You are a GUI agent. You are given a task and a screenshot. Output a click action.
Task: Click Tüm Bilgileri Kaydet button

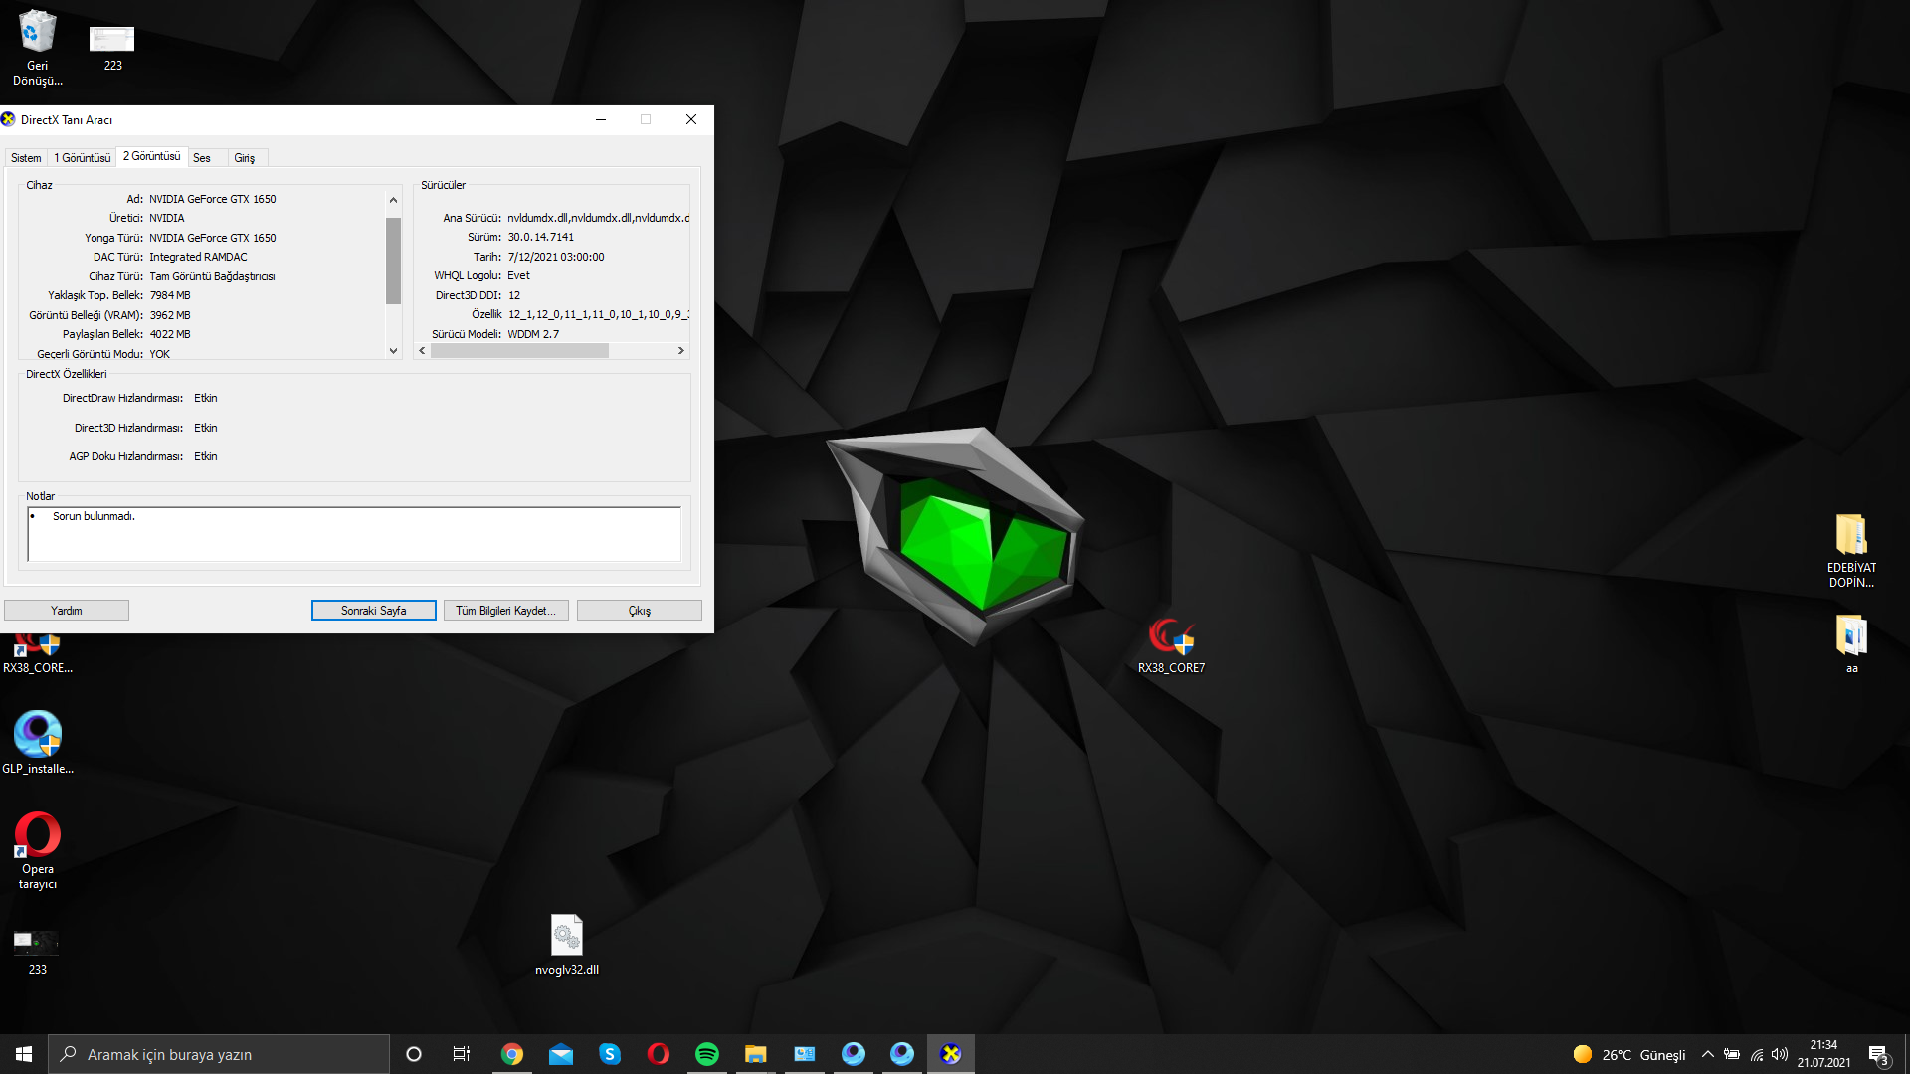coord(505,611)
